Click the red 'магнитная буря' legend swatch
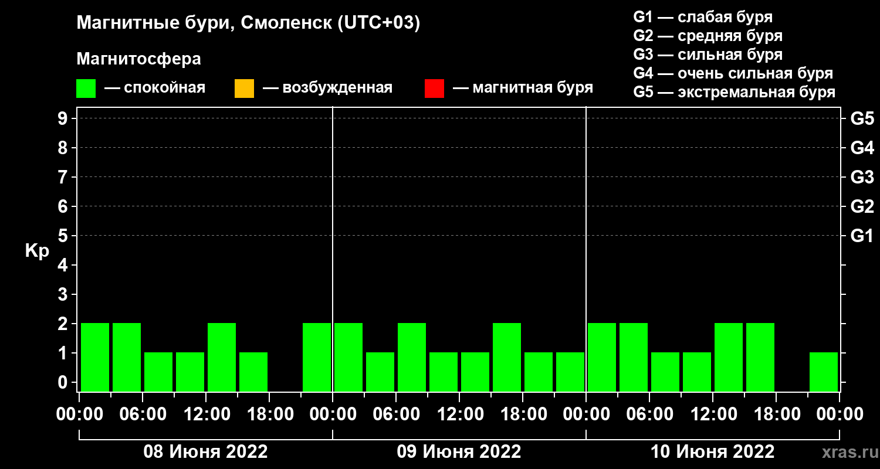The height and width of the screenshot is (469, 880). click(434, 89)
